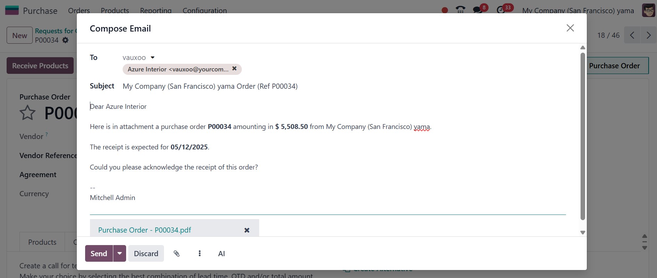
Task: Remove Purchase Order P00034.pdf attachment
Action: pyautogui.click(x=247, y=230)
